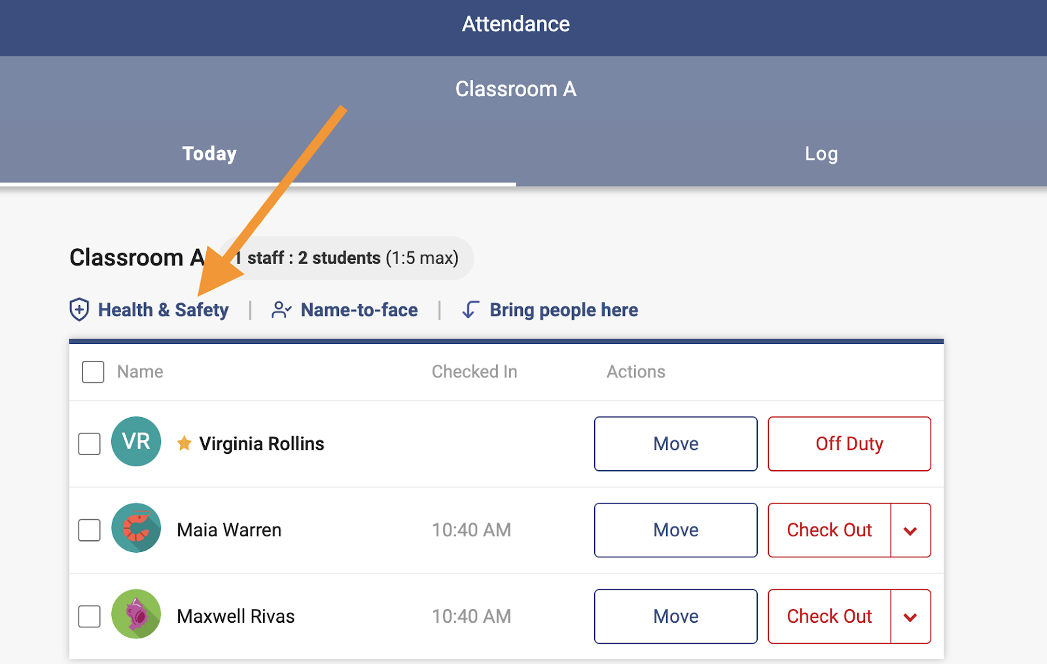The image size is (1047, 664).
Task: Switch to the Log tab
Action: 821,154
